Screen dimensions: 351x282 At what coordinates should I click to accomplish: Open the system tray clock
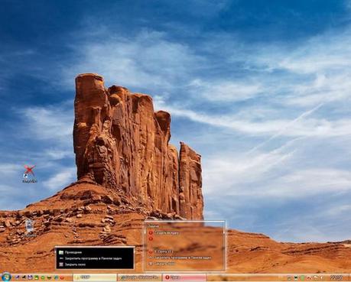point(336,277)
